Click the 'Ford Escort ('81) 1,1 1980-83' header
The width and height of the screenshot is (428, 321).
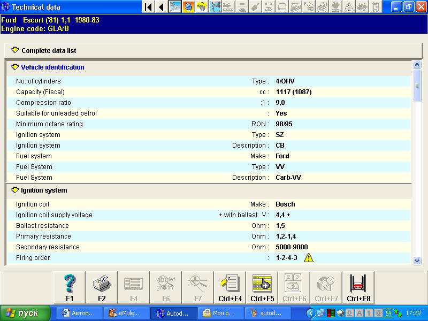pyautogui.click(x=50, y=20)
